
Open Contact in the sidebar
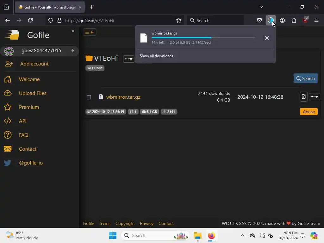point(28,149)
